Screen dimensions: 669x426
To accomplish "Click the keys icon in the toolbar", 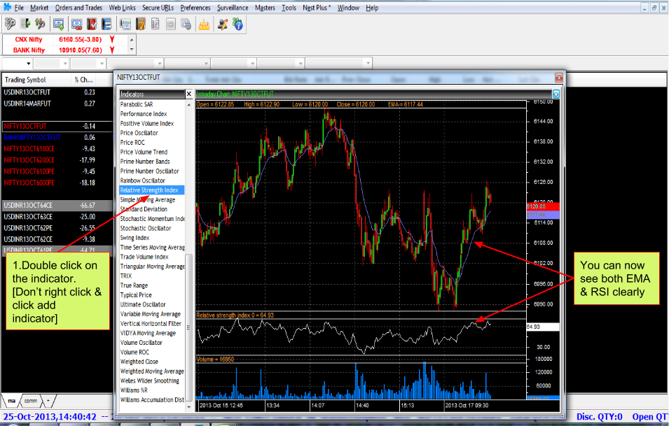I will click(x=10, y=24).
